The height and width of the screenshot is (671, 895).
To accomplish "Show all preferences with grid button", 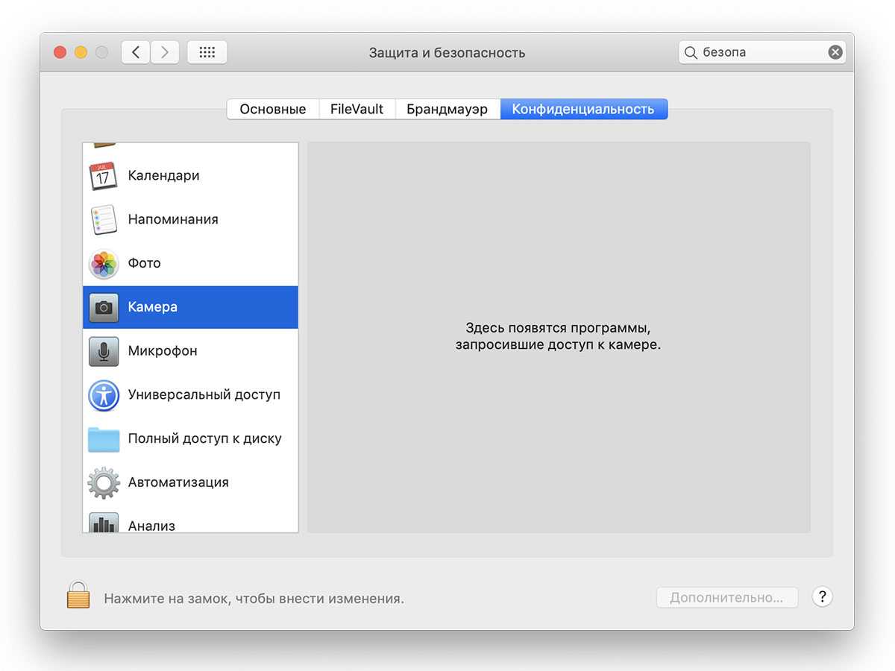I will tap(207, 52).
